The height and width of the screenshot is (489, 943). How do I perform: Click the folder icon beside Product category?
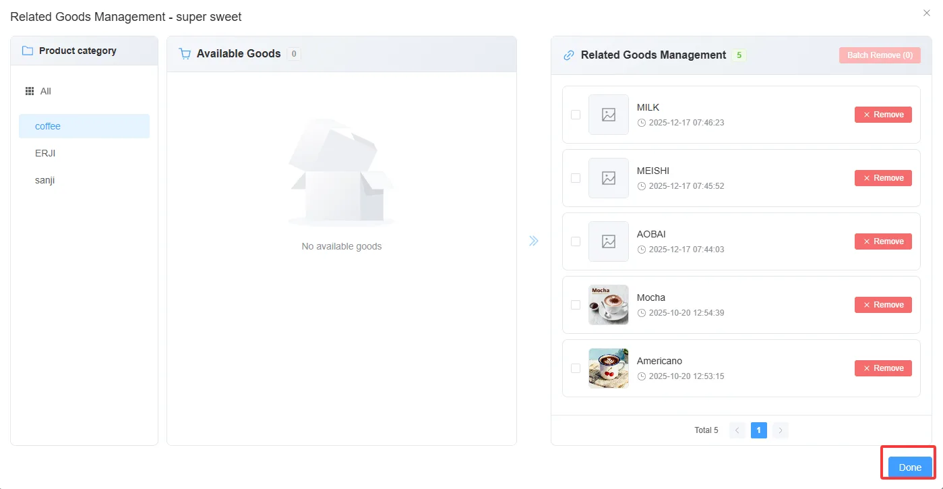pyautogui.click(x=28, y=51)
